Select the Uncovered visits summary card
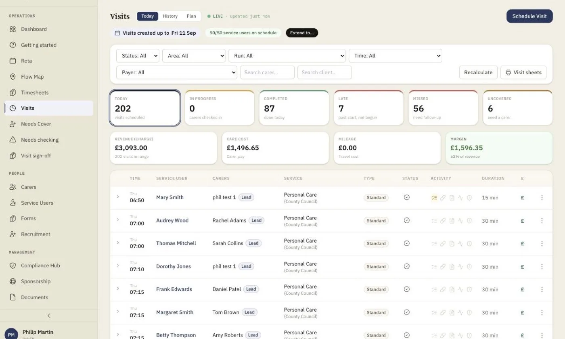The image size is (565, 339). click(x=518, y=108)
